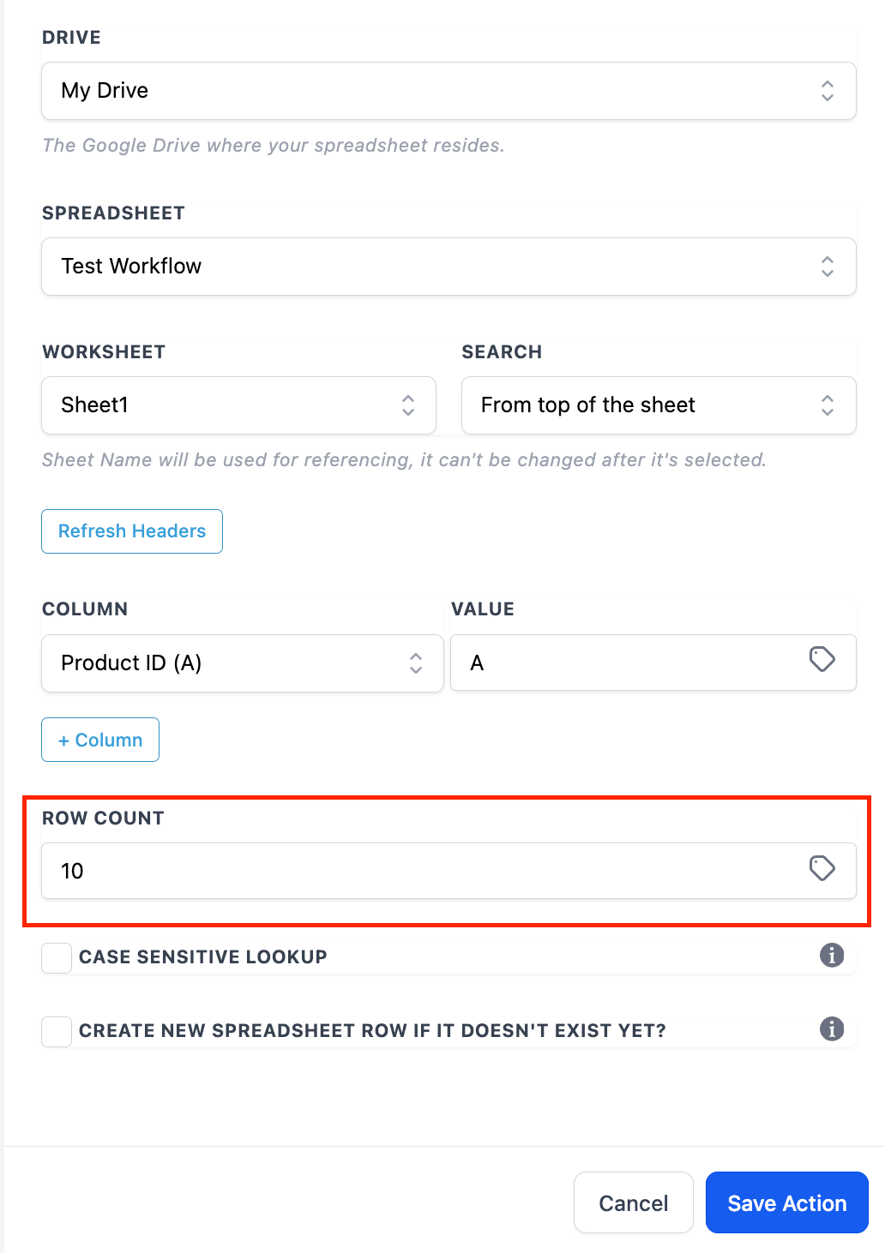
Task: Click the Spreadsheet selector chevron arrows
Action: (x=827, y=267)
